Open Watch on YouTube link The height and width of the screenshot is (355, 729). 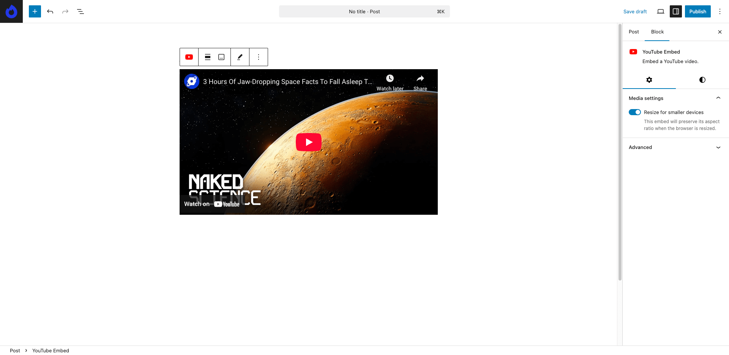212,204
